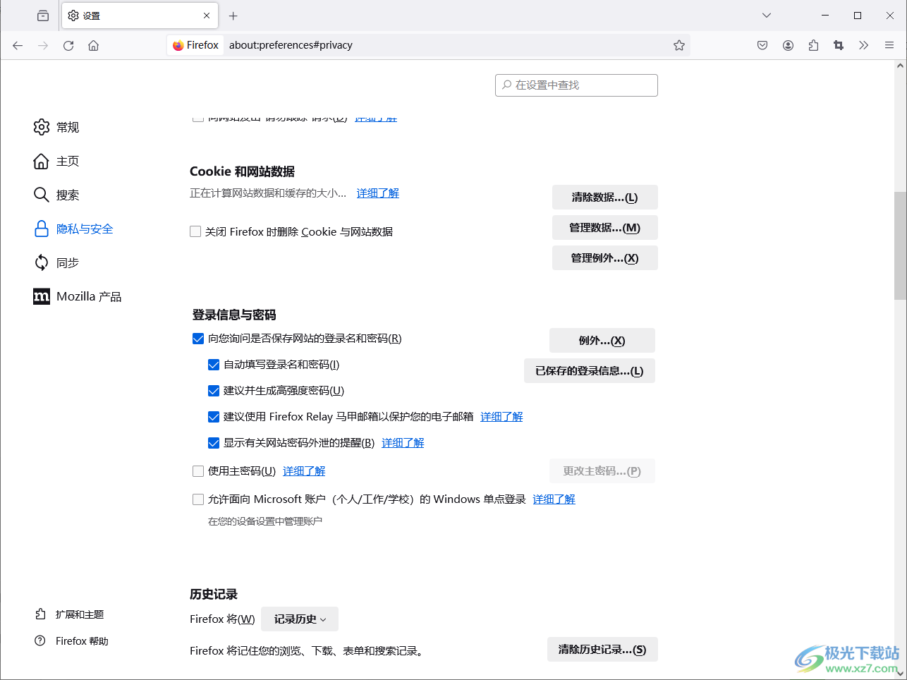
Task: Click the 隐私与安全 lock icon
Action: pyautogui.click(x=42, y=229)
